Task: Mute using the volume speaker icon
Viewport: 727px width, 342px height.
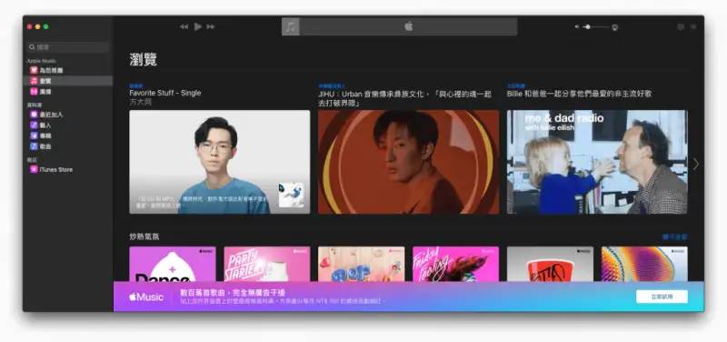Action: point(577,27)
